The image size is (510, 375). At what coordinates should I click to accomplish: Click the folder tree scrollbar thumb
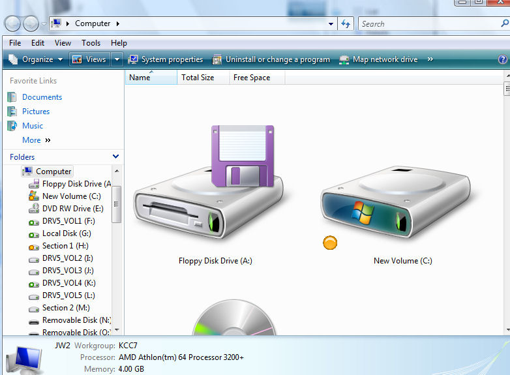117,204
